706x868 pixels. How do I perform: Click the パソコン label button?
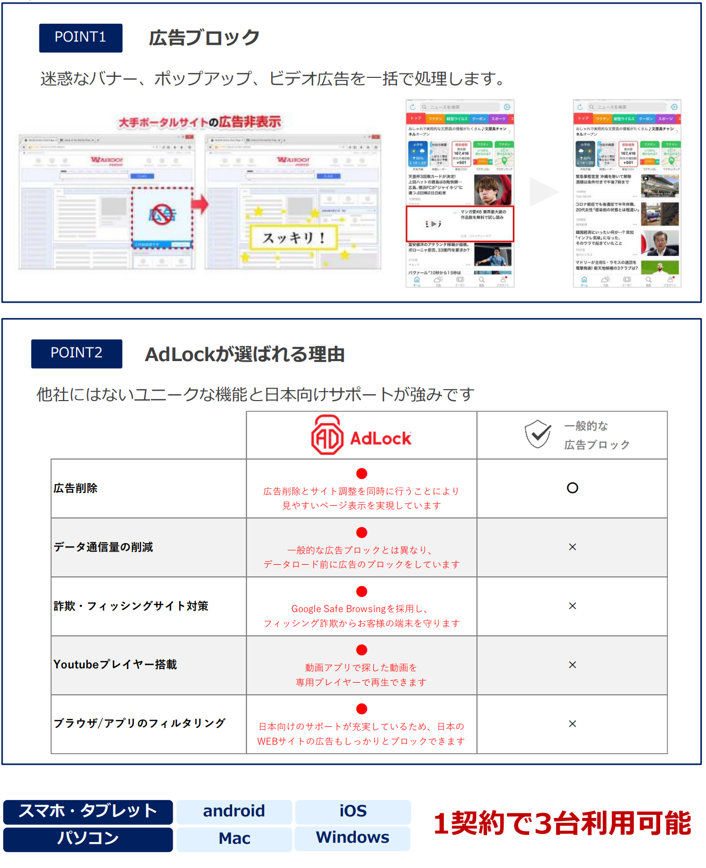(88, 839)
